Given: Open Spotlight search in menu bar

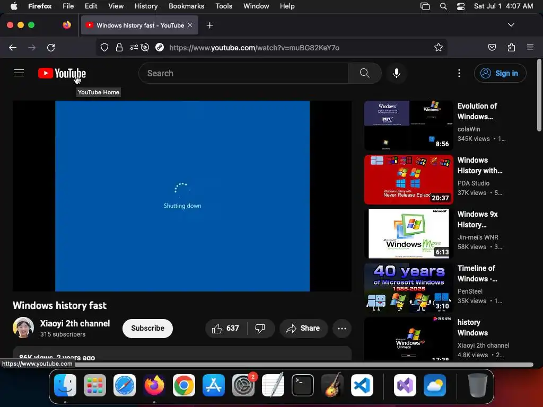Looking at the screenshot, I should coord(443,6).
